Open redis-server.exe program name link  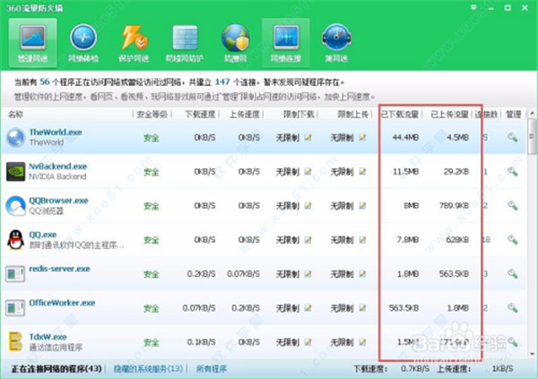(x=60, y=269)
